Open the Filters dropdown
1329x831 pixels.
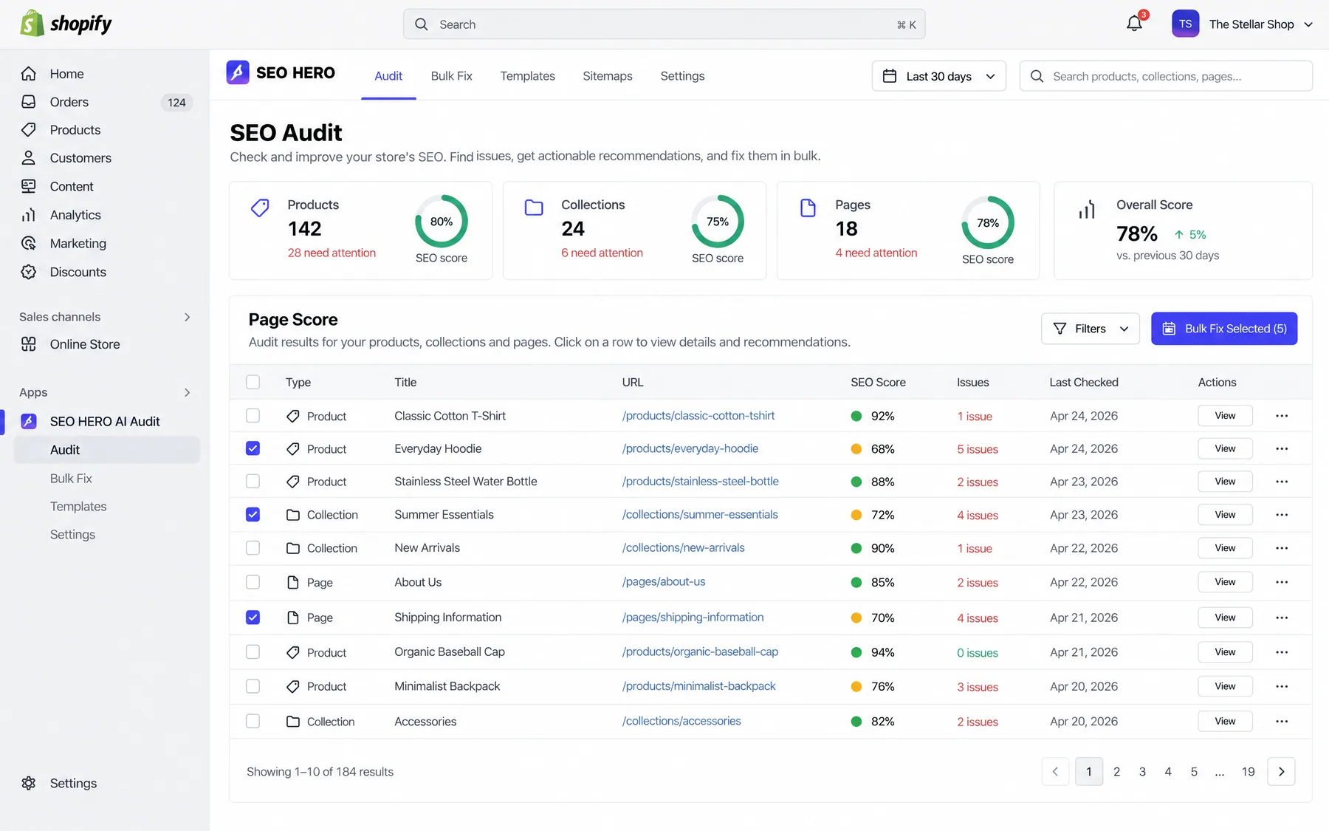pyautogui.click(x=1090, y=329)
